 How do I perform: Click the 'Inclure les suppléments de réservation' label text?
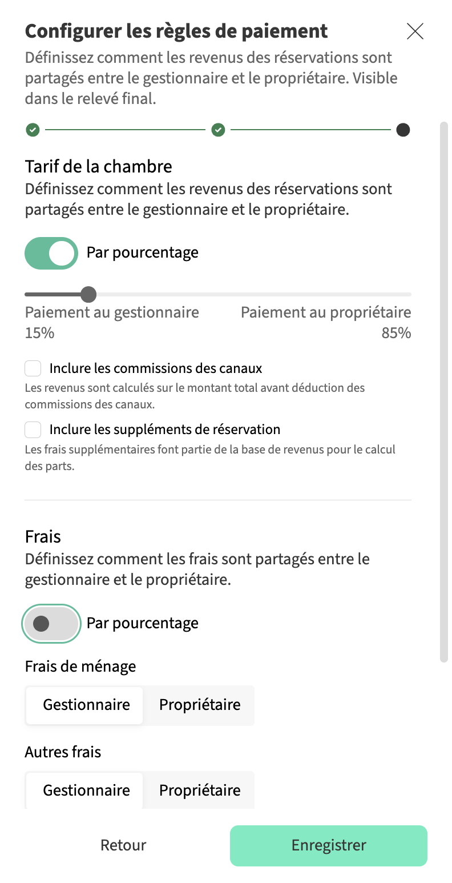pyautogui.click(x=165, y=430)
